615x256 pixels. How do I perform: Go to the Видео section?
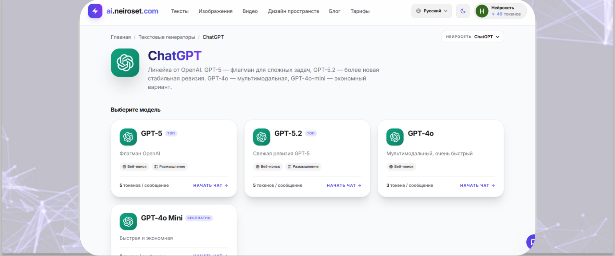coord(250,11)
